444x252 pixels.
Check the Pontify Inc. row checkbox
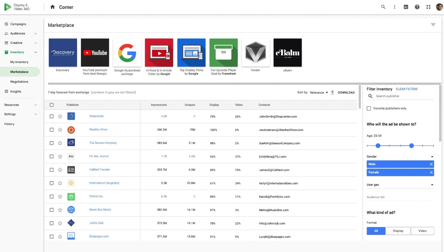click(52, 196)
